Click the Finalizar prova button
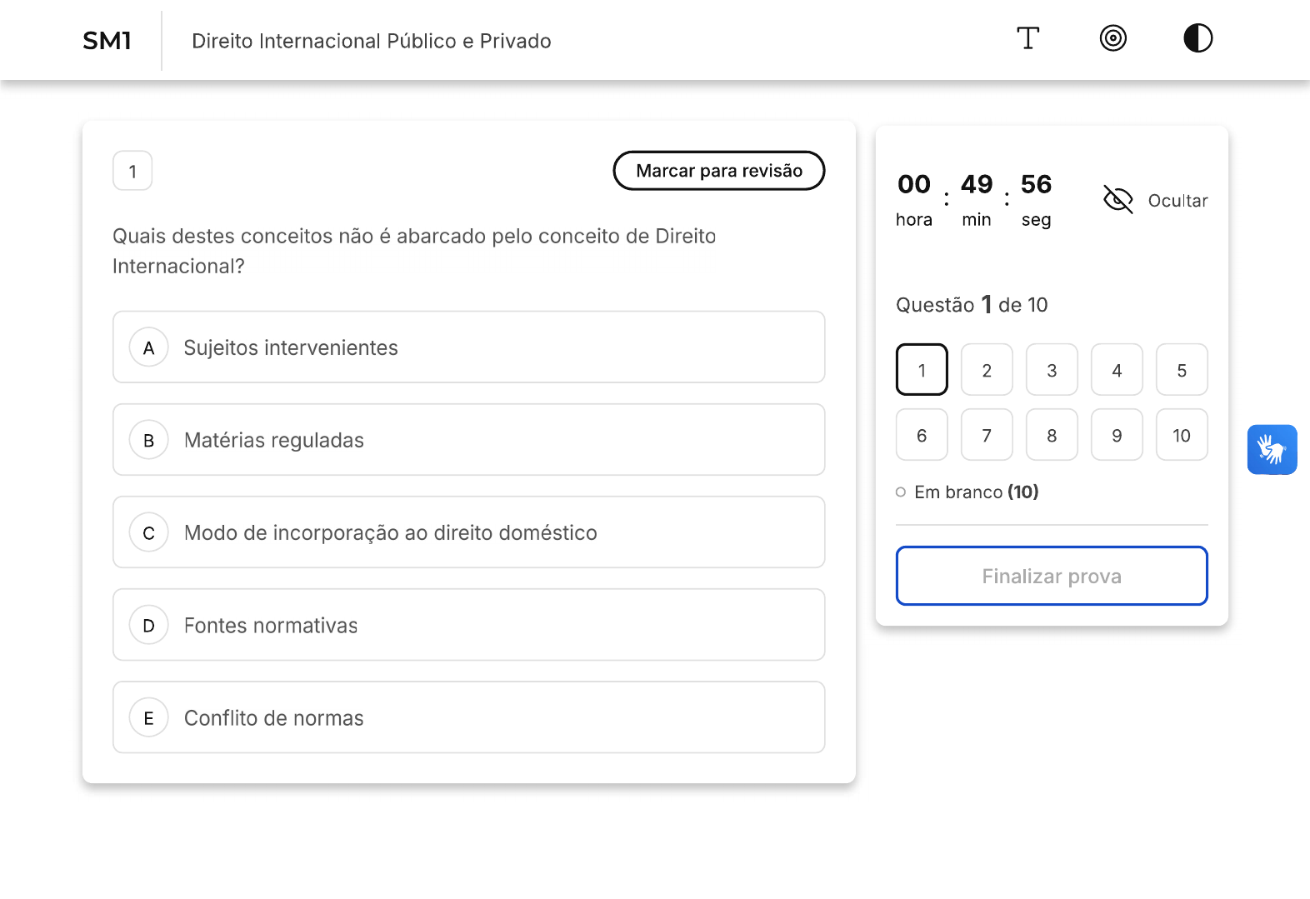 pyautogui.click(x=1051, y=576)
